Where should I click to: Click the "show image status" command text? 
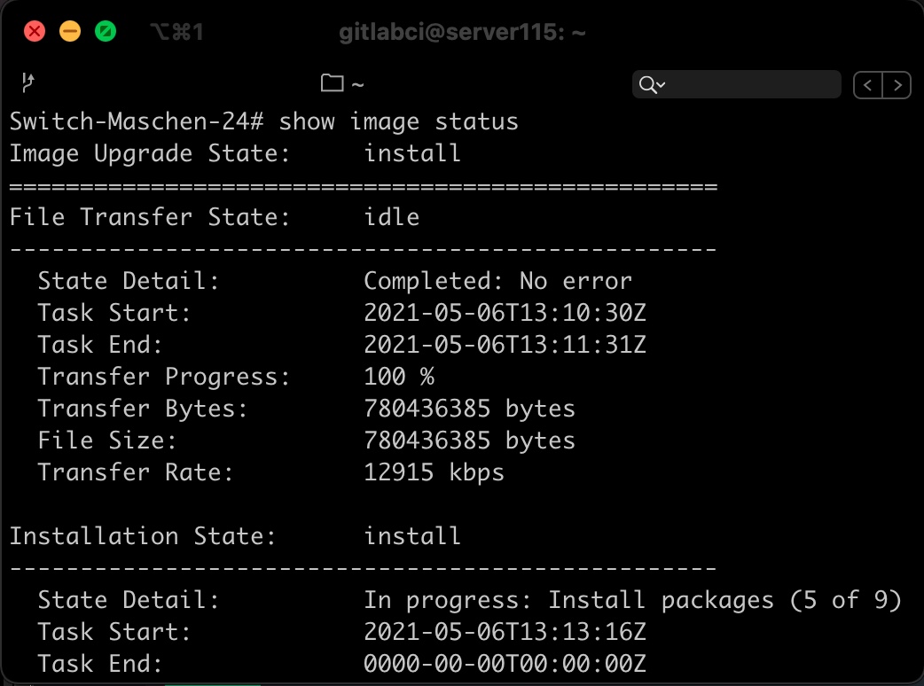click(398, 121)
